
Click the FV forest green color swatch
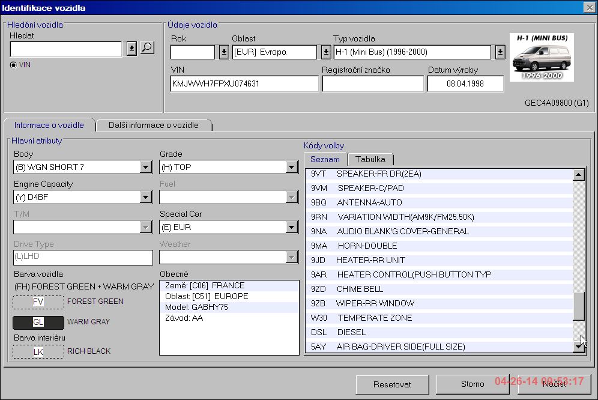38,302
